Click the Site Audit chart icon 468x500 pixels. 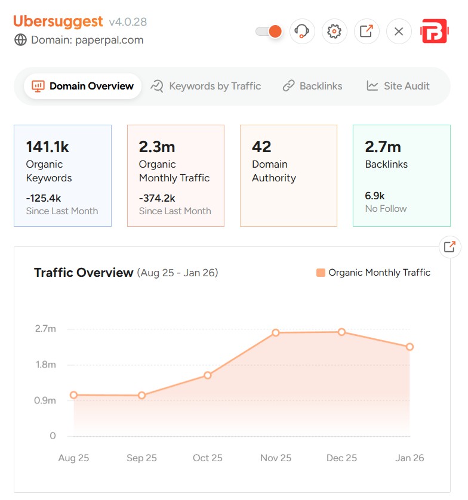click(x=372, y=86)
